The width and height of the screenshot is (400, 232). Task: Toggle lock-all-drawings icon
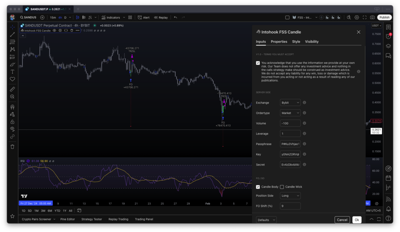coord(12,122)
